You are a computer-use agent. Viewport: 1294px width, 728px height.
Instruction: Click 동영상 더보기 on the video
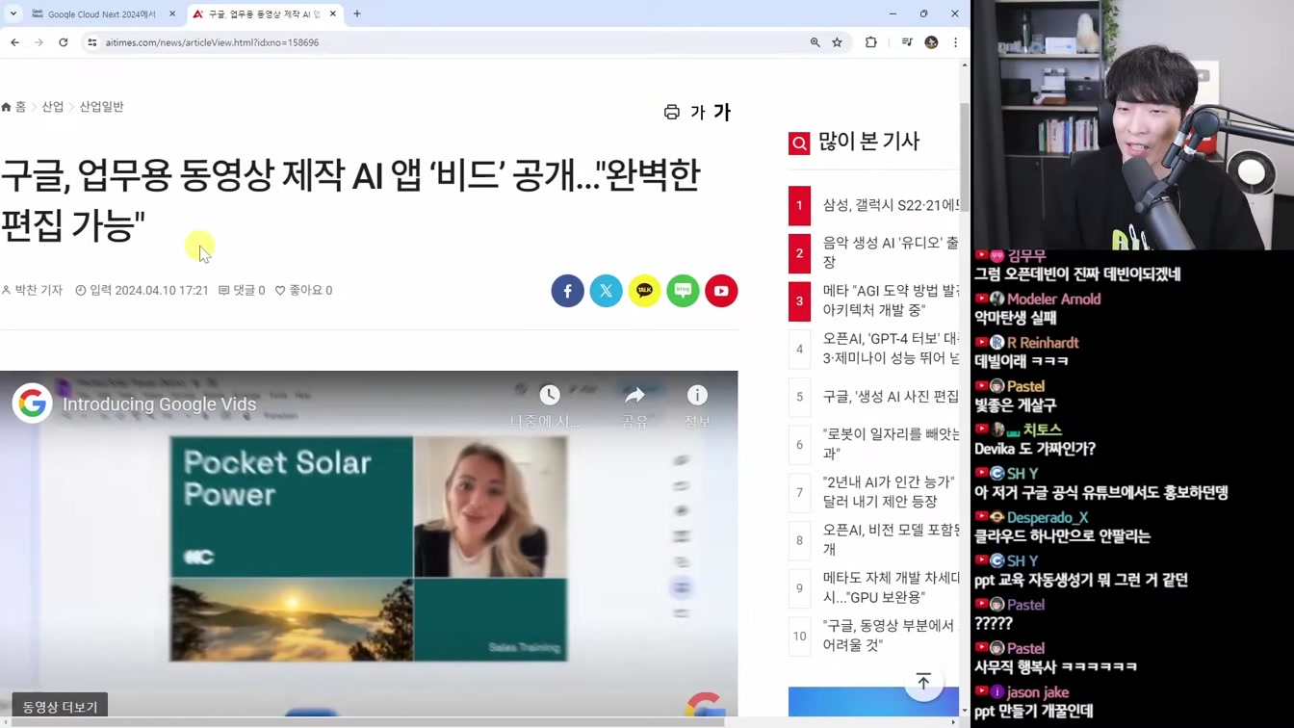[x=60, y=707]
